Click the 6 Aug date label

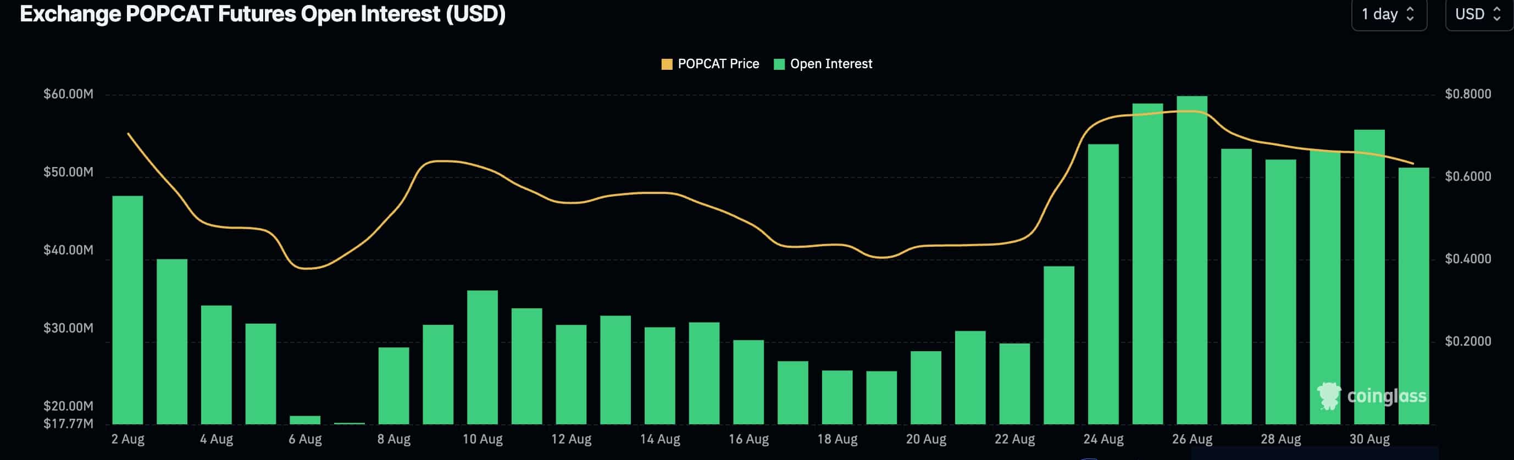pyautogui.click(x=305, y=440)
